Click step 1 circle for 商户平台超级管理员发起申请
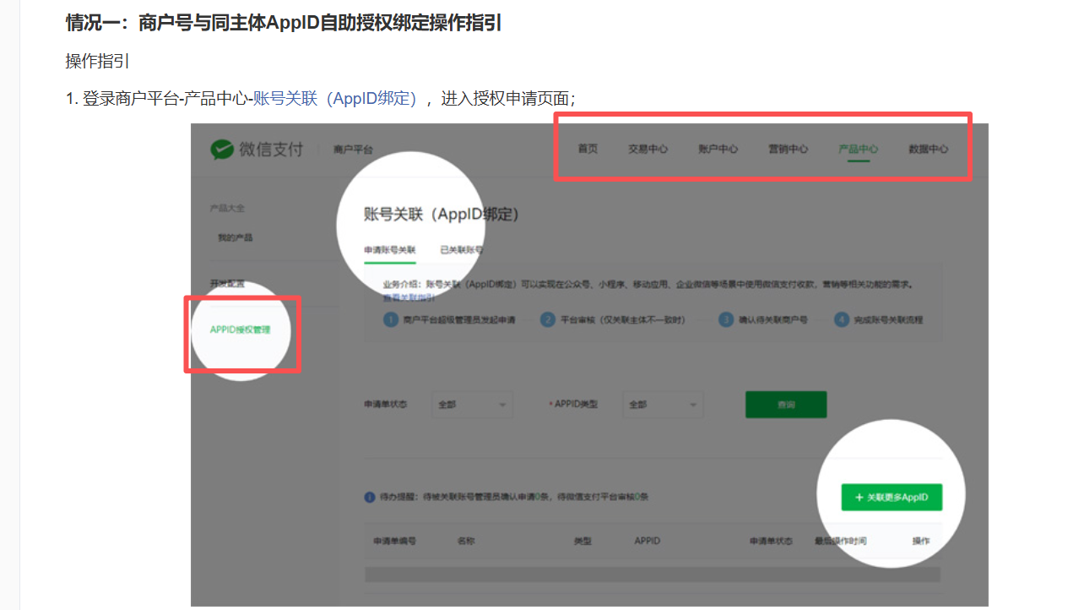The width and height of the screenshot is (1084, 610). coord(390,320)
